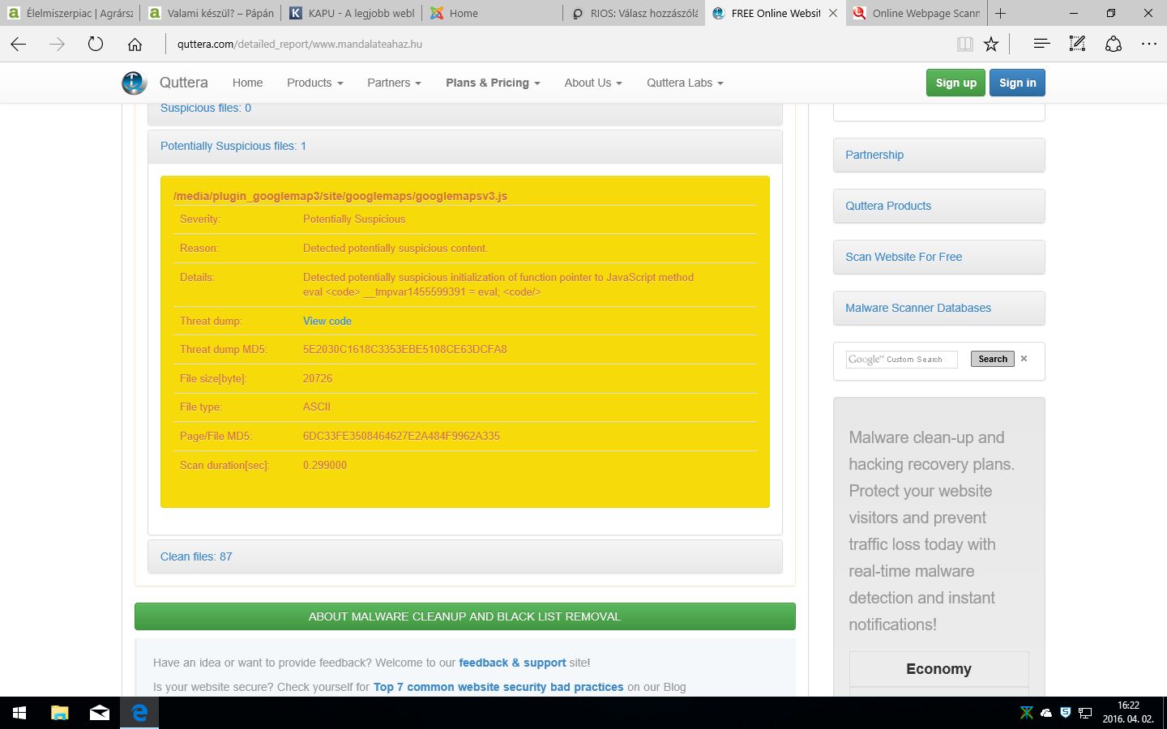Switch to Online Webpage Scann tab
The width and height of the screenshot is (1167, 729).
(916, 13)
